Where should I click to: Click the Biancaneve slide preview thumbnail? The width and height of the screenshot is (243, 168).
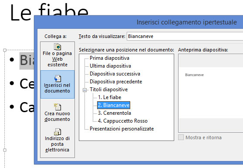tap(211, 93)
